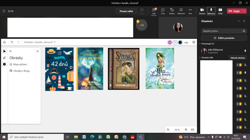Toggle muted mic of raised hand 4
The width and height of the screenshot is (250, 140).
(x=245, y=88)
